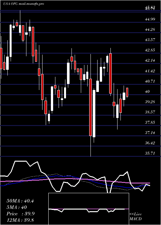This screenshot has width=161, height=225.
Task: Select the 40 price axis label
Action: tap(147, 92)
